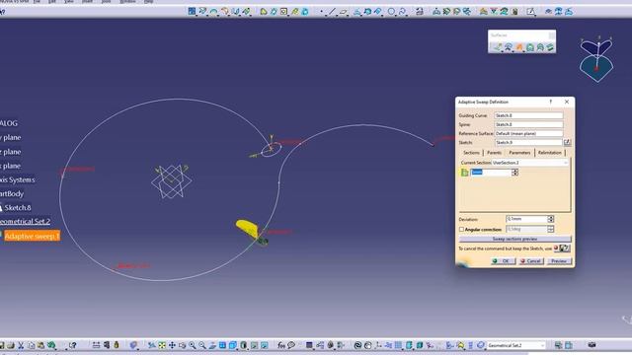The height and width of the screenshot is (355, 632).
Task: Select the Line tool in top toolbar
Action: (333, 11)
